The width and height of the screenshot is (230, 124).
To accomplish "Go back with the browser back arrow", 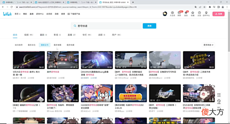I will 3,7.
